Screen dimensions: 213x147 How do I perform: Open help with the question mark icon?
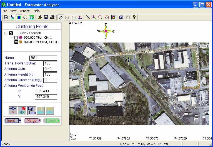(134, 17)
